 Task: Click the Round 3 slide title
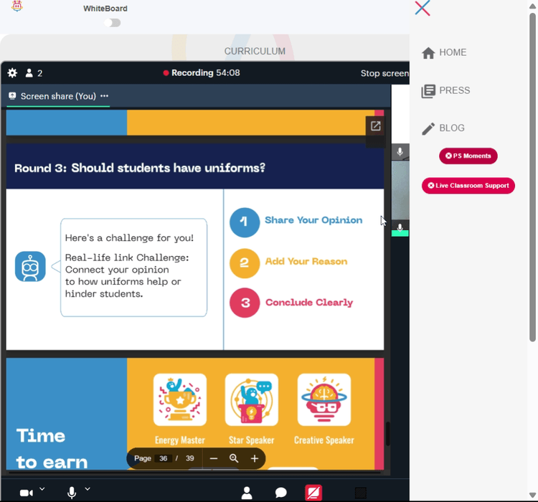pos(140,168)
